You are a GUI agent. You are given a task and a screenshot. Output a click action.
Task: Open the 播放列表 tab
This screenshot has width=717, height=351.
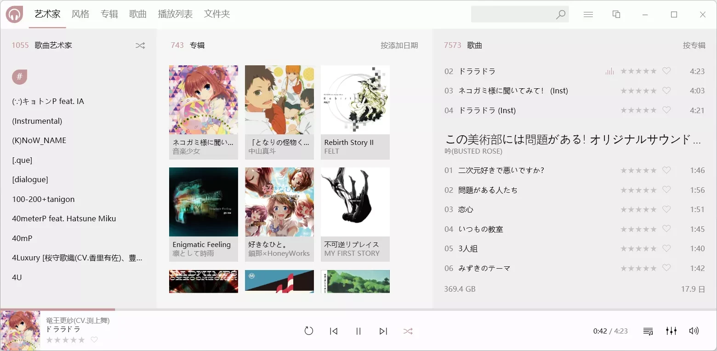click(175, 14)
